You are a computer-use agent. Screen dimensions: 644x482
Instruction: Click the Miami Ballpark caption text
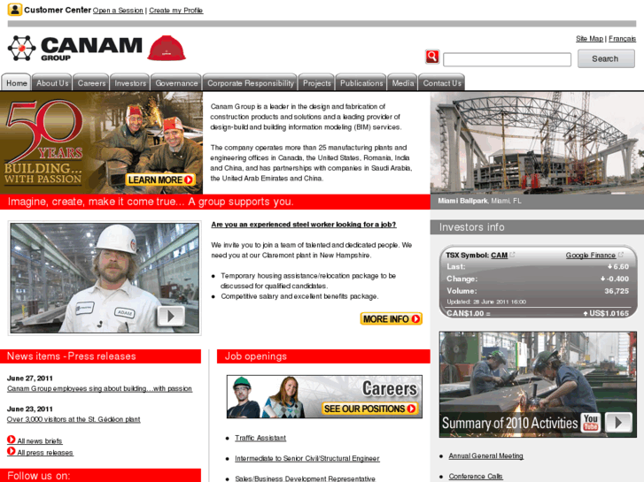(479, 201)
